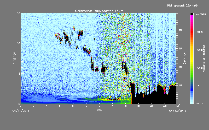Click the 12: hour tick on the time axis
This screenshot has width=209, height=130.
99,106
